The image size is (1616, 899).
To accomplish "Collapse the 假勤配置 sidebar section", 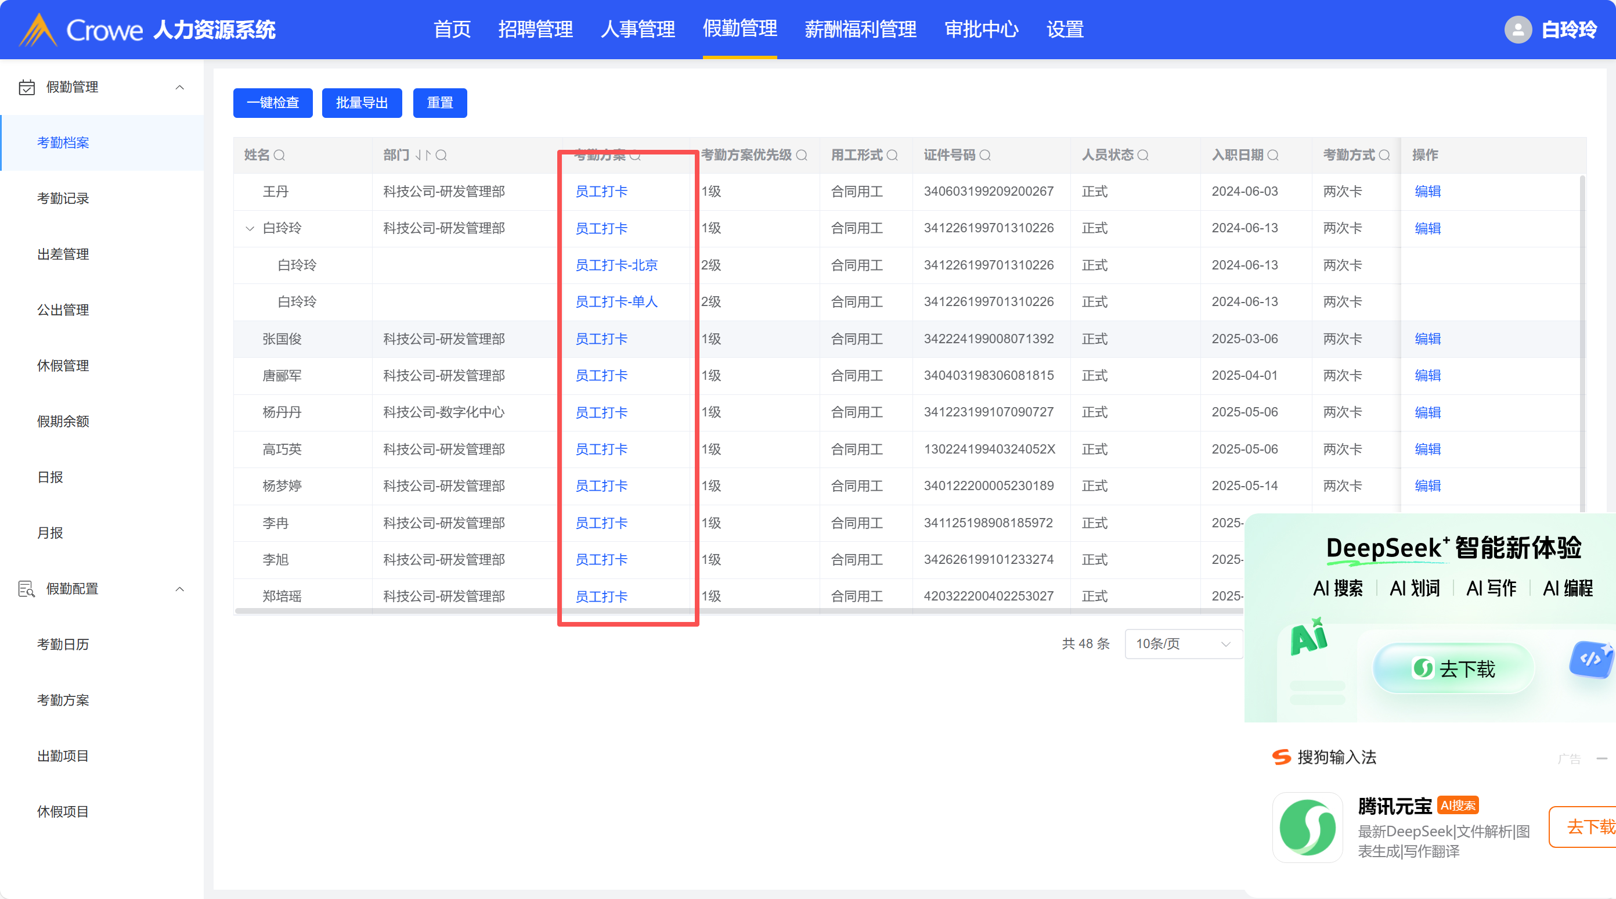I will coord(179,589).
